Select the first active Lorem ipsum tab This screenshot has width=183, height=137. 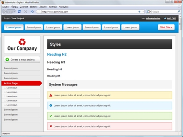[x=14, y=27]
